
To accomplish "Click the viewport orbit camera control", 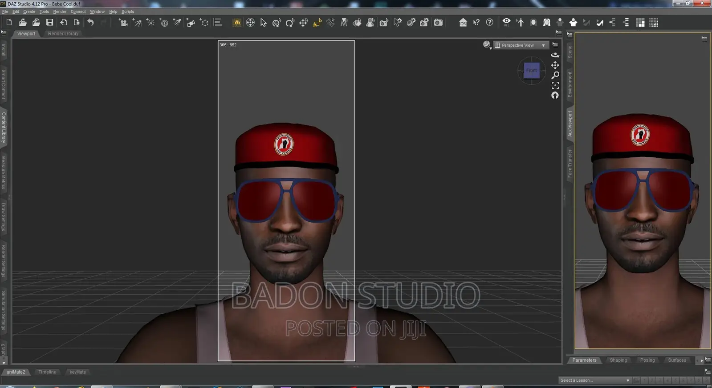I will click(x=555, y=55).
